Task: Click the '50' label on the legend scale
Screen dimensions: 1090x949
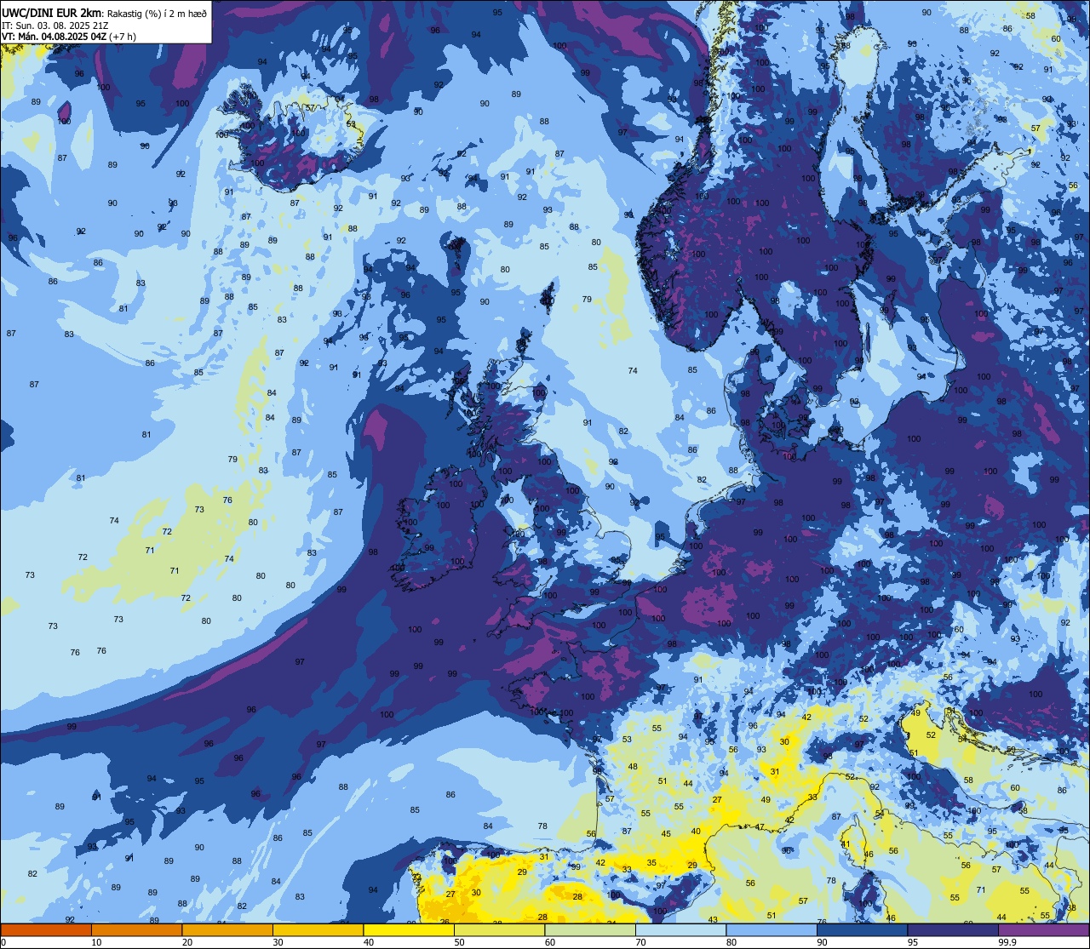Action: coord(459,942)
